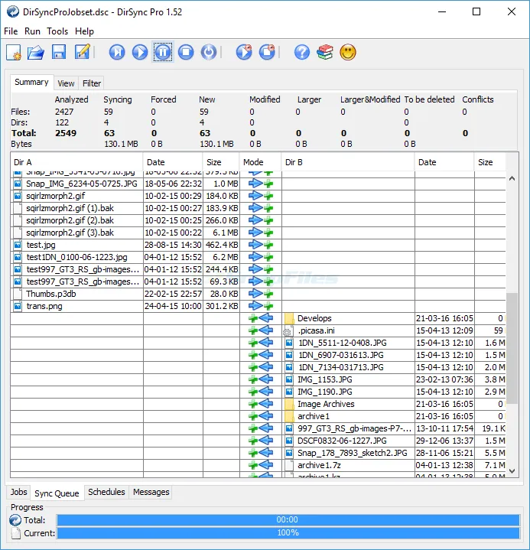Click the first Size column header
530x550 pixels.
(x=221, y=162)
